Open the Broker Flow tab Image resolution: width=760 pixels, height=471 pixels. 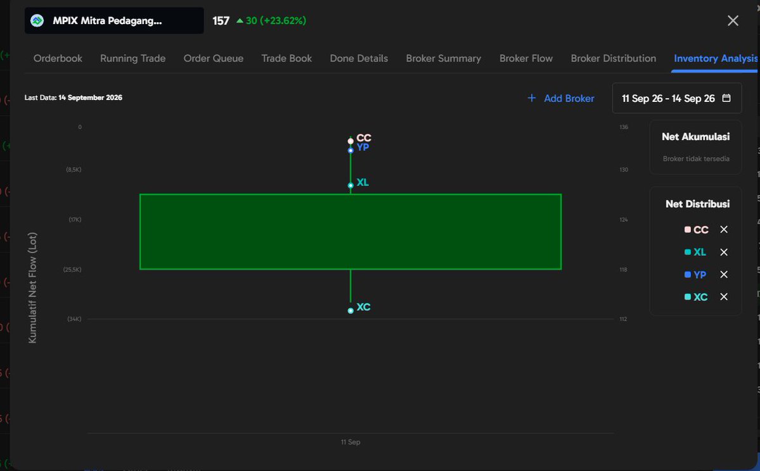(x=526, y=58)
